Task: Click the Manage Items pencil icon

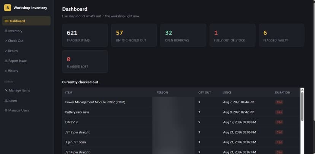Action: coord(6,90)
